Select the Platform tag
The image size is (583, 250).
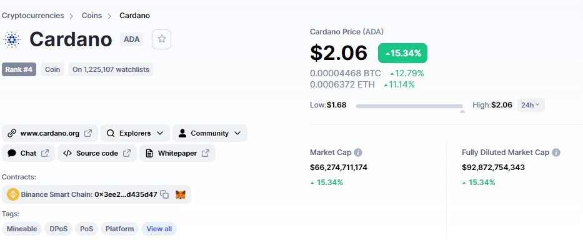119,229
